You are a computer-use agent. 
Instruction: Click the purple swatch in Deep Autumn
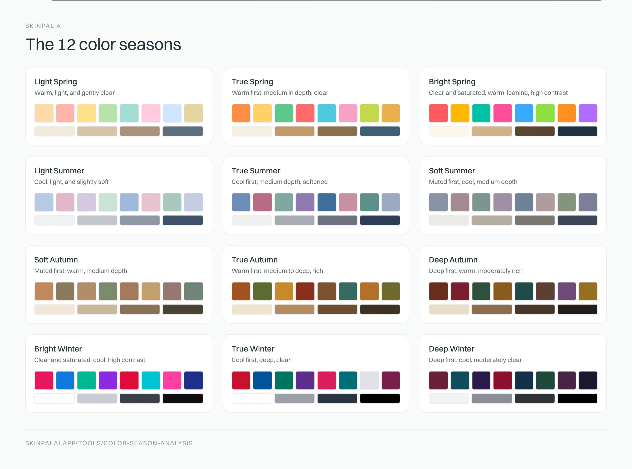click(566, 291)
